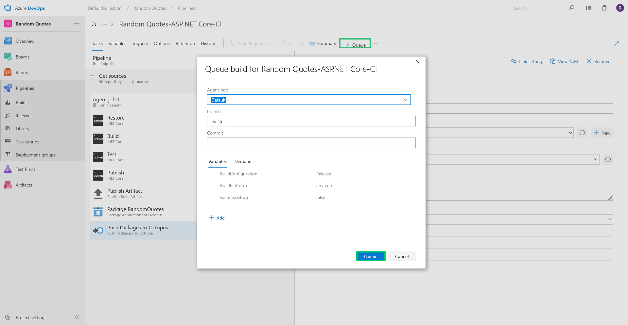Open more actions ellipsis after Queue

click(x=377, y=44)
